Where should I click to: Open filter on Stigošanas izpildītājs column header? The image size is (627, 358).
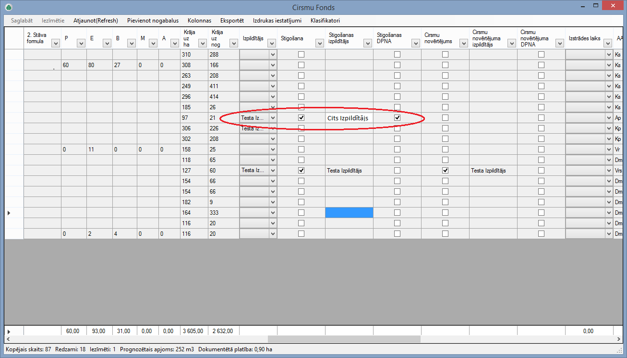[367, 43]
